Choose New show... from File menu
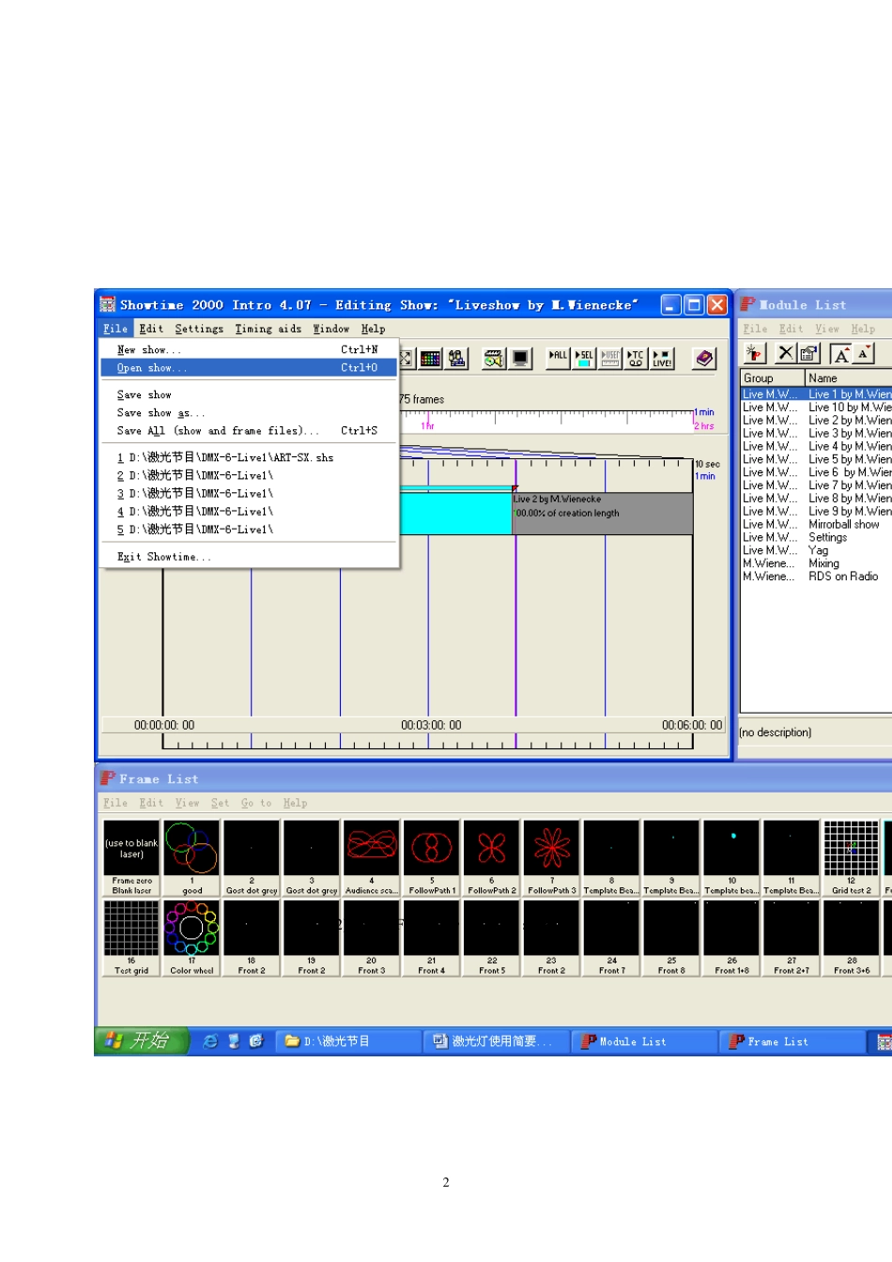892x1262 pixels. pyautogui.click(x=248, y=349)
